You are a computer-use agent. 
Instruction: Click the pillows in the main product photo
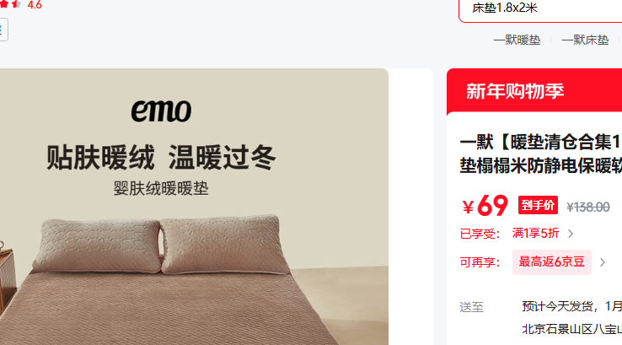pos(162,245)
